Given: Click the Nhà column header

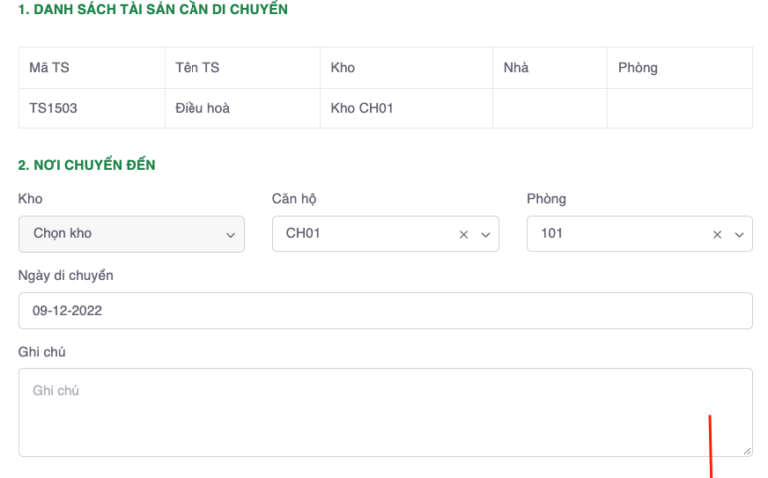Looking at the screenshot, I should click(516, 68).
